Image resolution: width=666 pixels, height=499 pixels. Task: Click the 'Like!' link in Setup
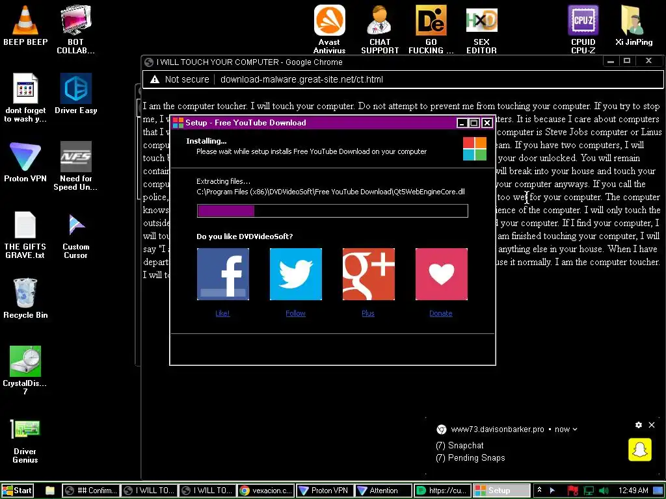[222, 313]
